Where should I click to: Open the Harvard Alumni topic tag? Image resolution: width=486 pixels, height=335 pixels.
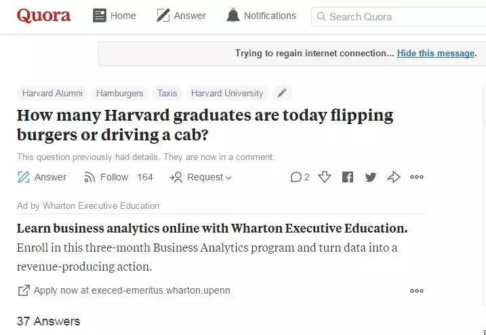[x=52, y=93]
